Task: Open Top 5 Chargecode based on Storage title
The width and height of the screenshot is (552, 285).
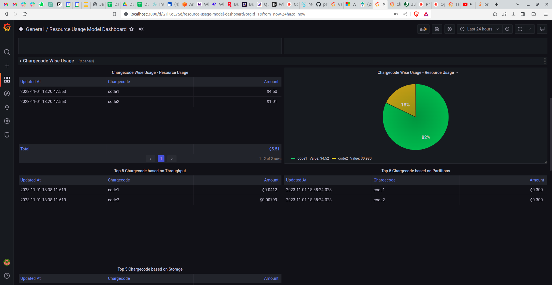Action: coord(150,269)
